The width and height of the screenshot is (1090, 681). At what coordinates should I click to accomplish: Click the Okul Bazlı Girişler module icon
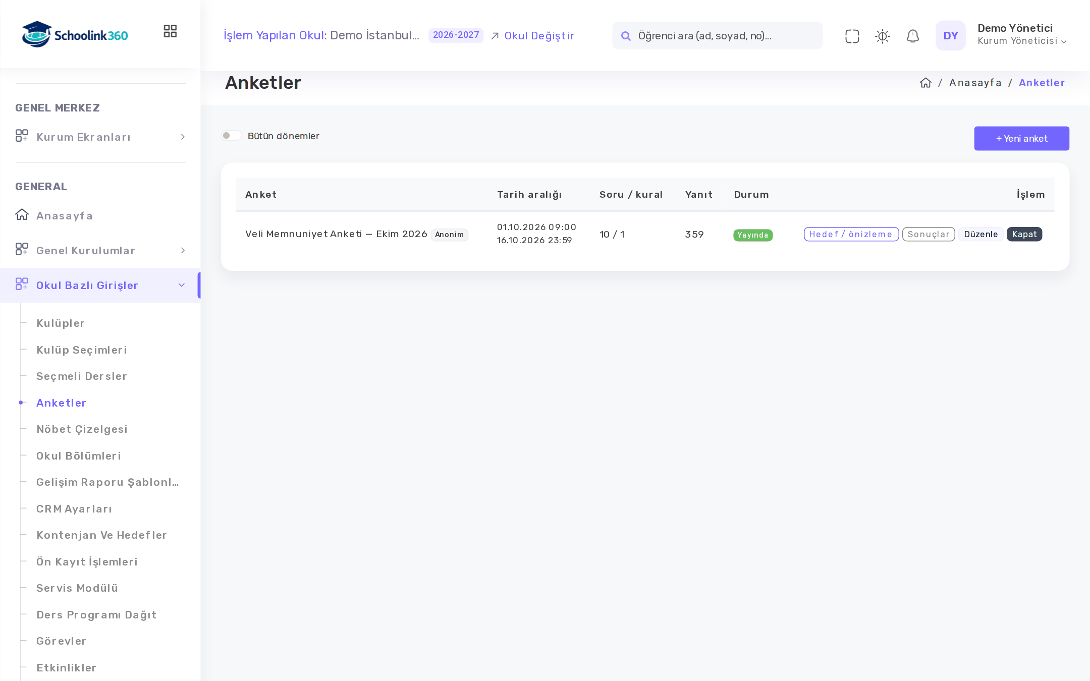tap(22, 284)
